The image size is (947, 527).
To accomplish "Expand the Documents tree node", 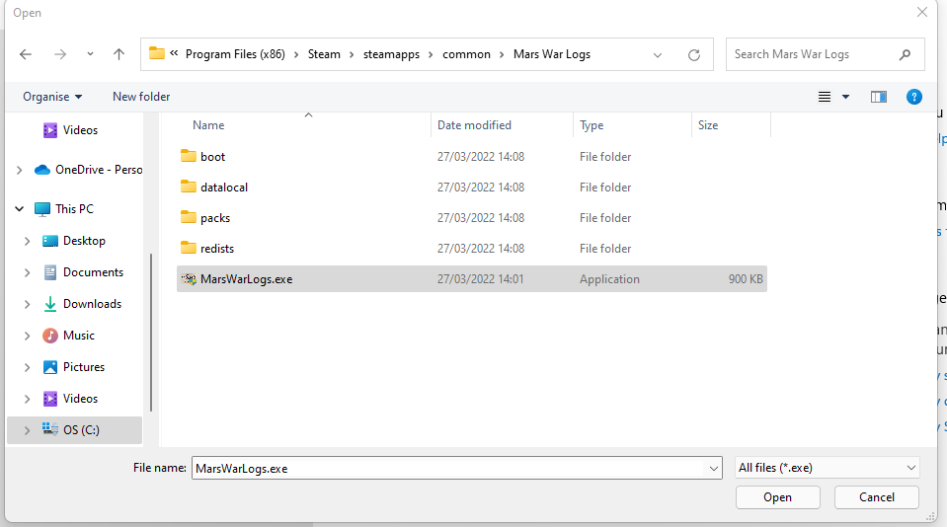I will click(28, 272).
